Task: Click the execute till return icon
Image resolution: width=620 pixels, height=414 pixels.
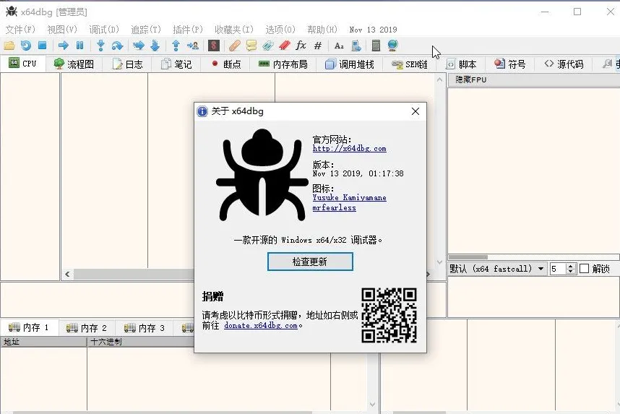Action: [176, 46]
